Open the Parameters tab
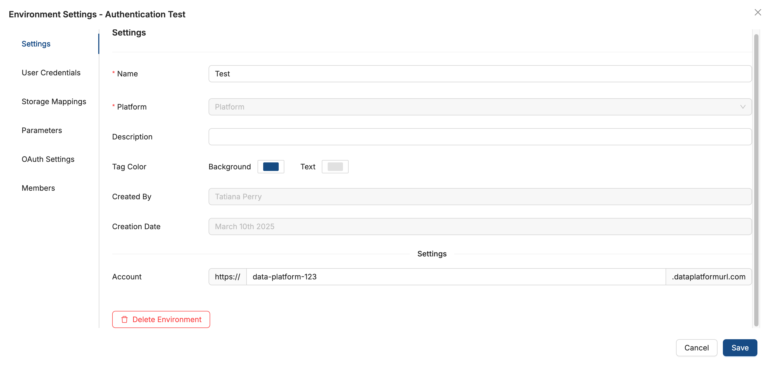 (x=41, y=131)
